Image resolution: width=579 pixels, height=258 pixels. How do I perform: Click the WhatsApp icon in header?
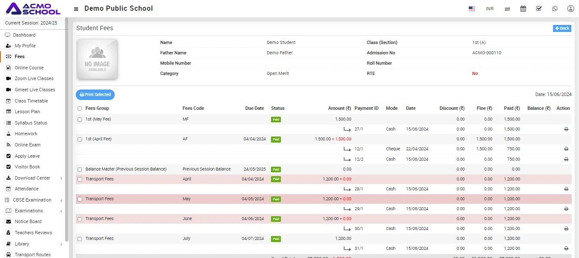tap(554, 9)
